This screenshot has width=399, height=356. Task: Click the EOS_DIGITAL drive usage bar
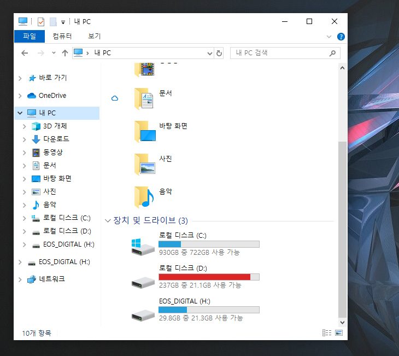coord(209,310)
